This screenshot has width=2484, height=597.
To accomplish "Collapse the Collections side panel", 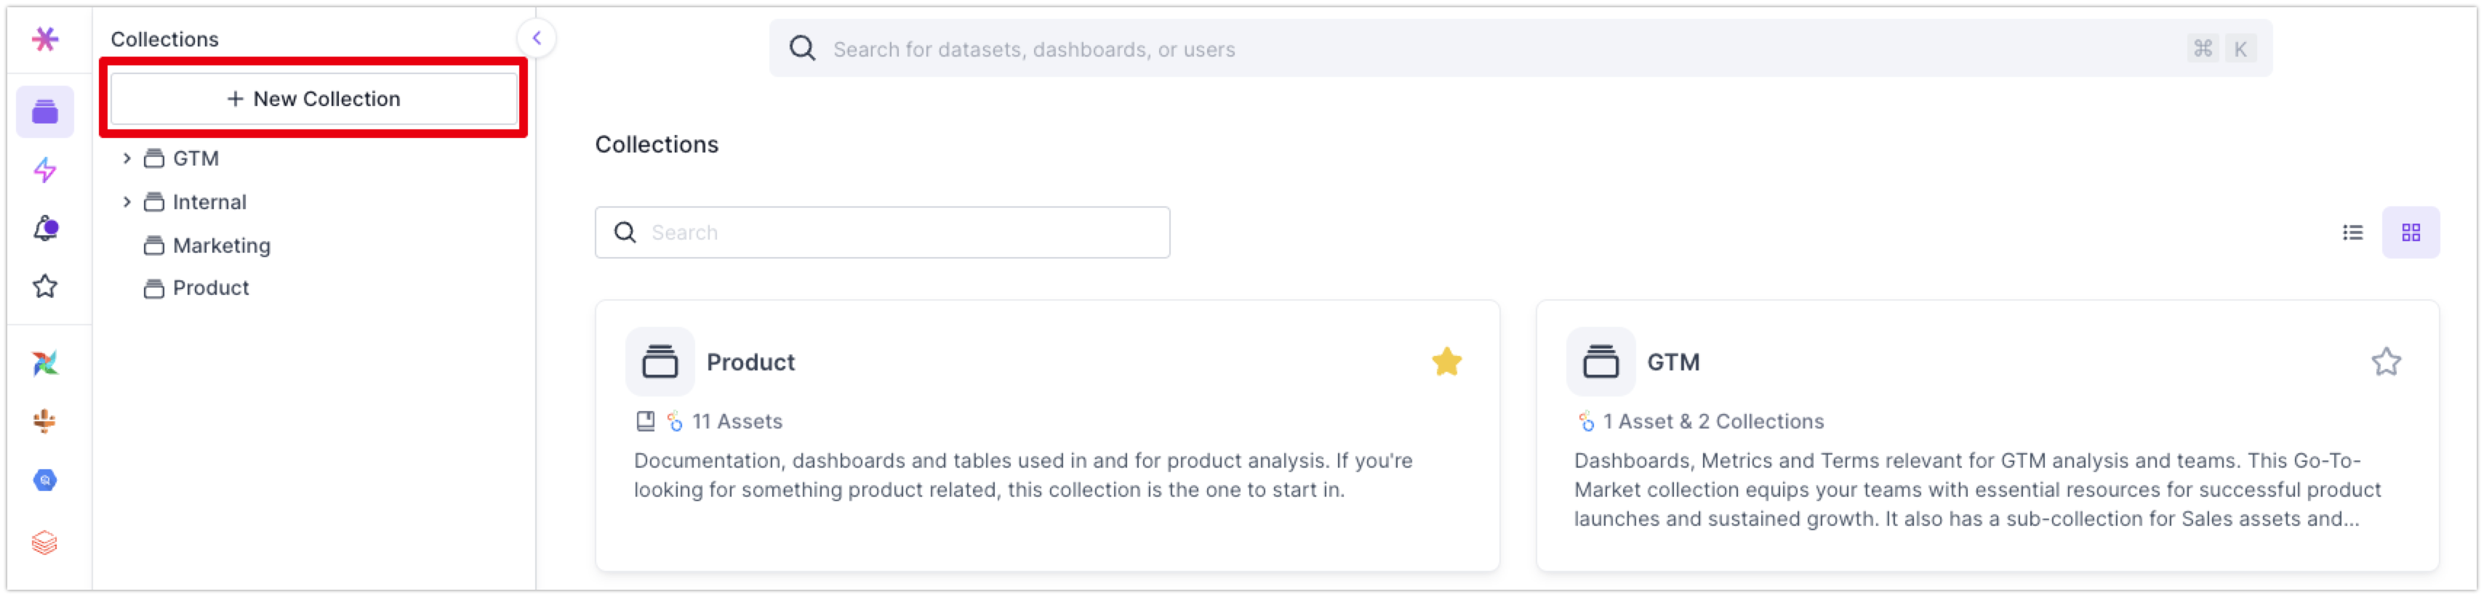I will [536, 38].
